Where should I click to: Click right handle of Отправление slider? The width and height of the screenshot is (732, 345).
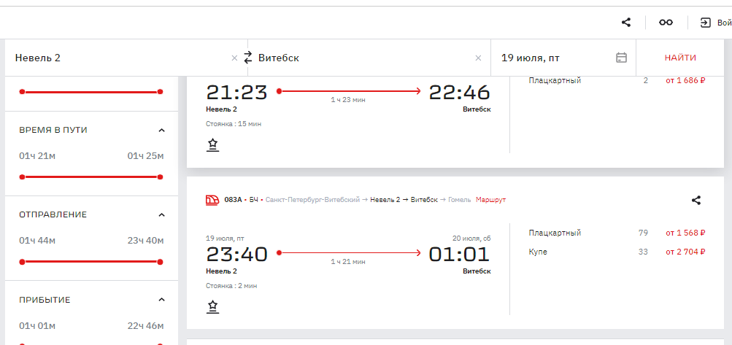pos(160,261)
